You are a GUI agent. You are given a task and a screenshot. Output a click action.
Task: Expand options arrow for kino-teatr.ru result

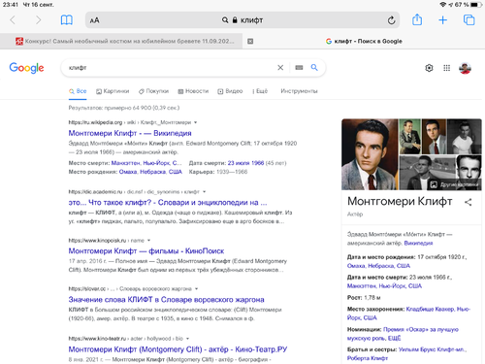pyautogui.click(x=187, y=339)
